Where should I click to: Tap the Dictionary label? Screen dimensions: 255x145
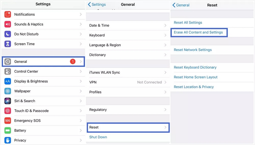(x=98, y=55)
